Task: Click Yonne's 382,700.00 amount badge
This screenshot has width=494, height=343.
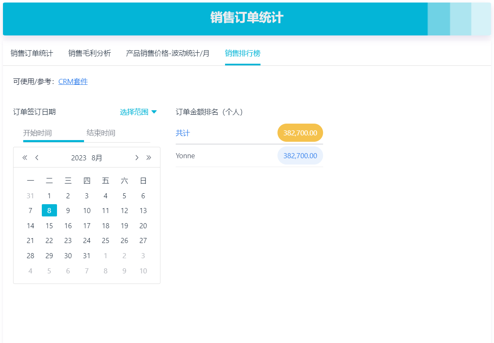Action: pyautogui.click(x=300, y=156)
